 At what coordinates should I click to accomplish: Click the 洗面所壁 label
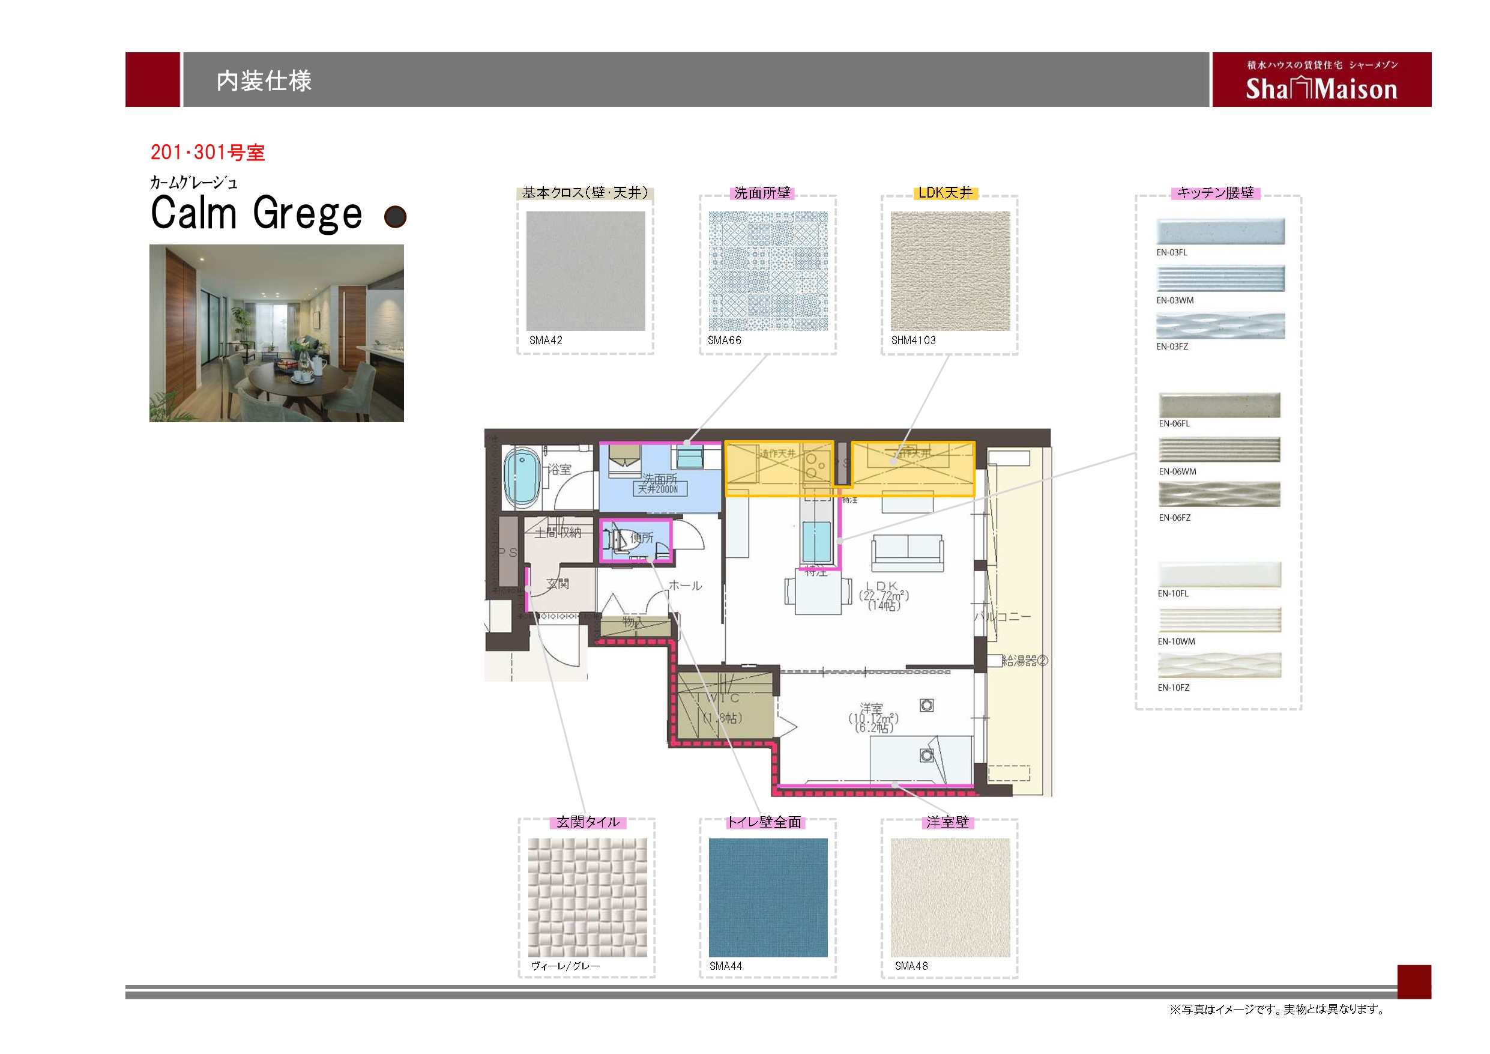point(762,193)
